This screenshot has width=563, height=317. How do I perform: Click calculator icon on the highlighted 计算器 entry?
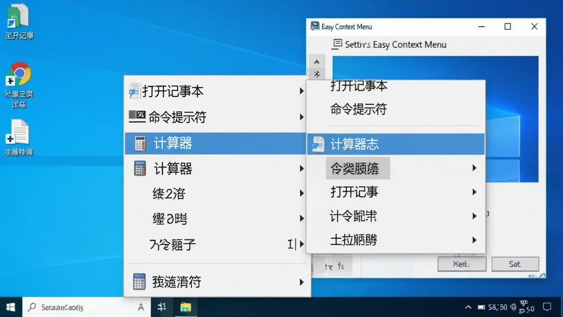coord(140,144)
